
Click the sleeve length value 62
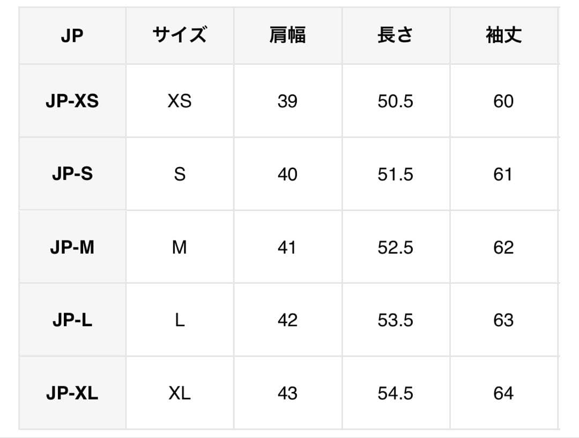503,247
